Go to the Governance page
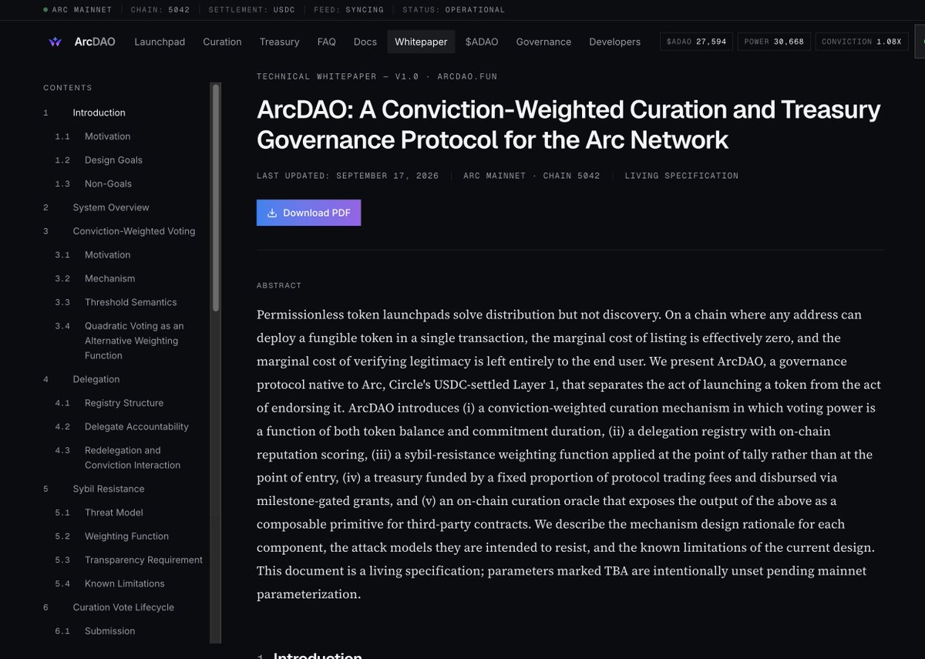The image size is (925, 659). tap(543, 42)
